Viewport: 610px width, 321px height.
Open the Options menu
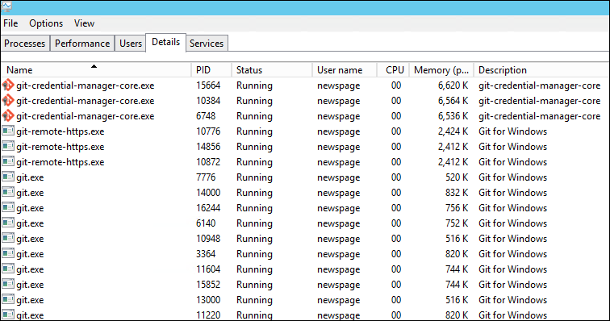46,23
